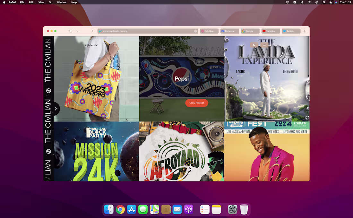Open the chevron dropdown beside the sidebar button

pos(77,31)
